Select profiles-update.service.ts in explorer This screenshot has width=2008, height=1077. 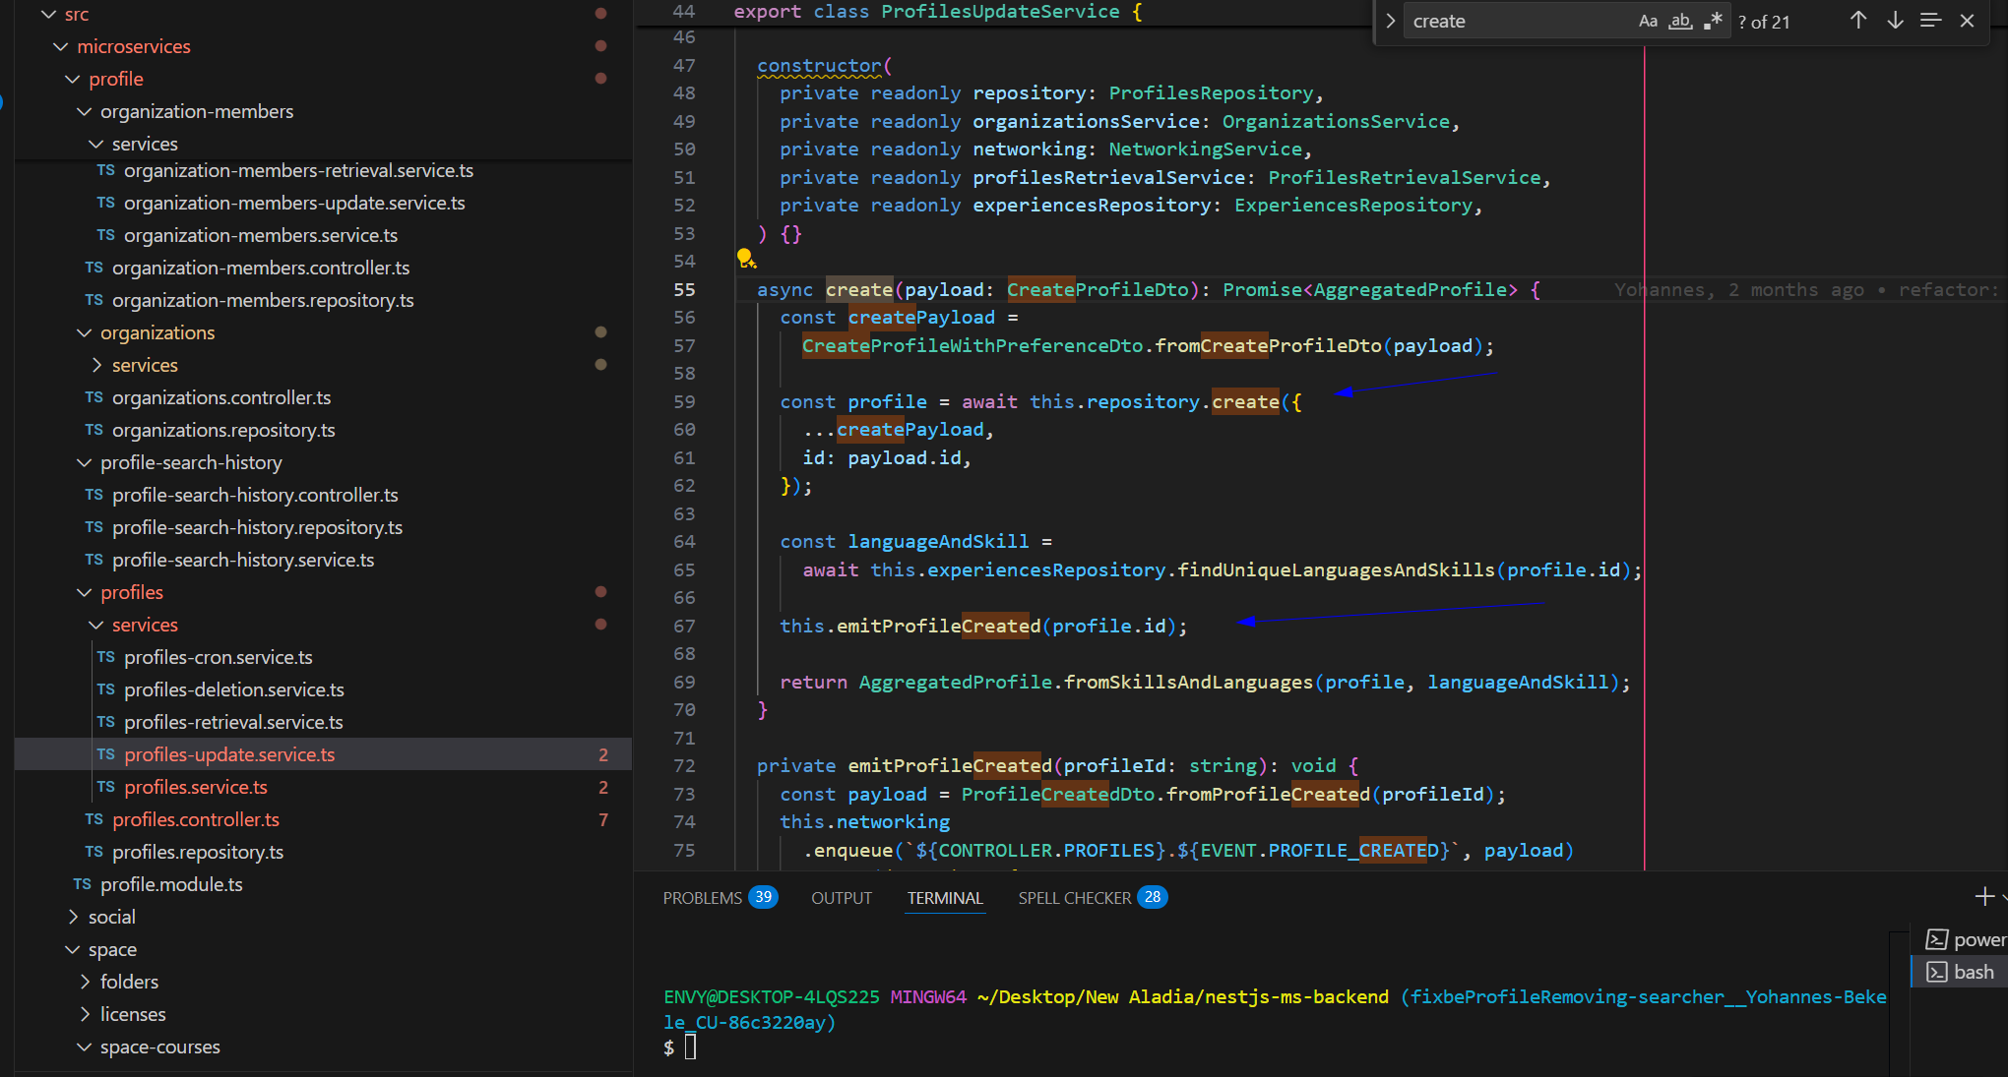point(229,754)
